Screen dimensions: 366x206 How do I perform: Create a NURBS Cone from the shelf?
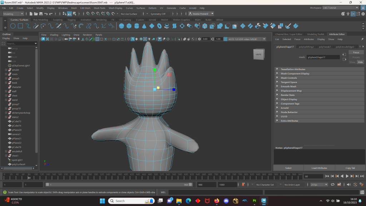144,26
